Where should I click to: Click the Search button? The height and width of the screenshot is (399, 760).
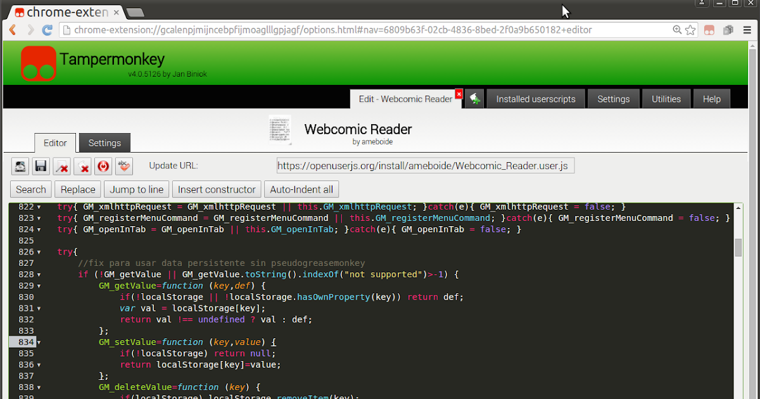pos(31,189)
